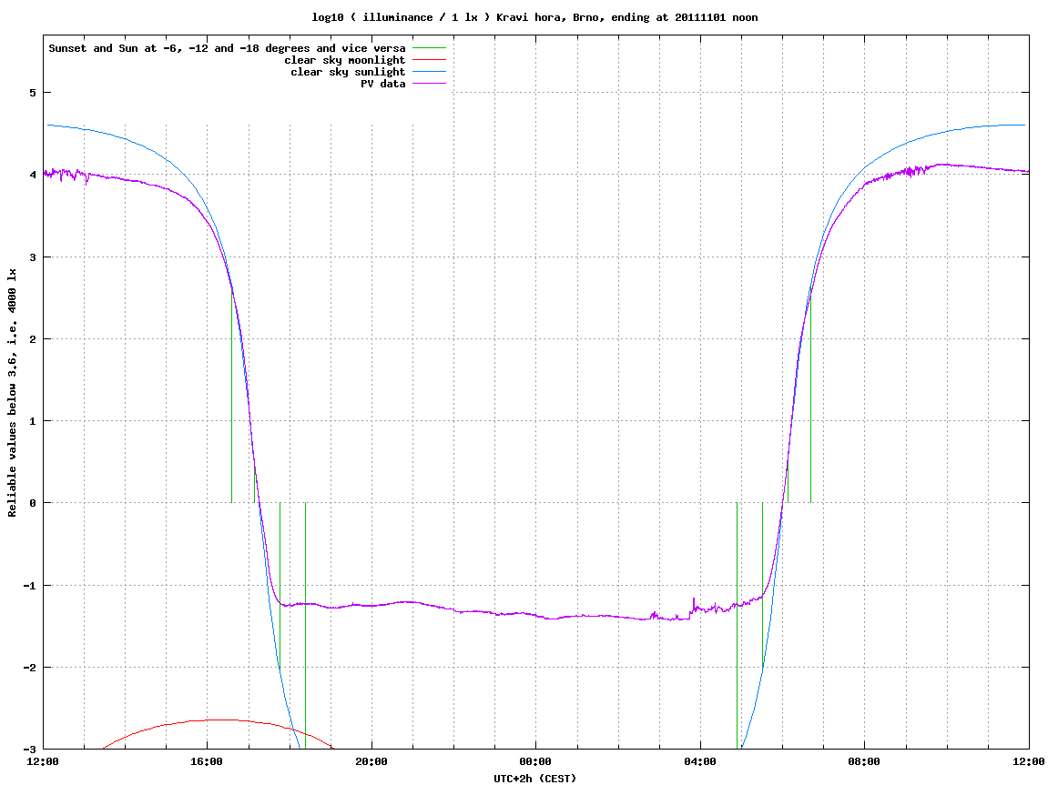Click the y-axis tick label -3
Viewport: 1048px width, 785px height.
[x=29, y=750]
